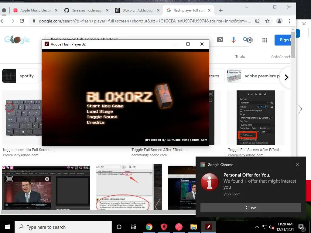Open Windows Start menu

coord(7,227)
